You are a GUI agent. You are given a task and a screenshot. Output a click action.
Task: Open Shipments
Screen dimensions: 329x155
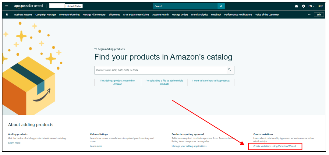coord(114,15)
